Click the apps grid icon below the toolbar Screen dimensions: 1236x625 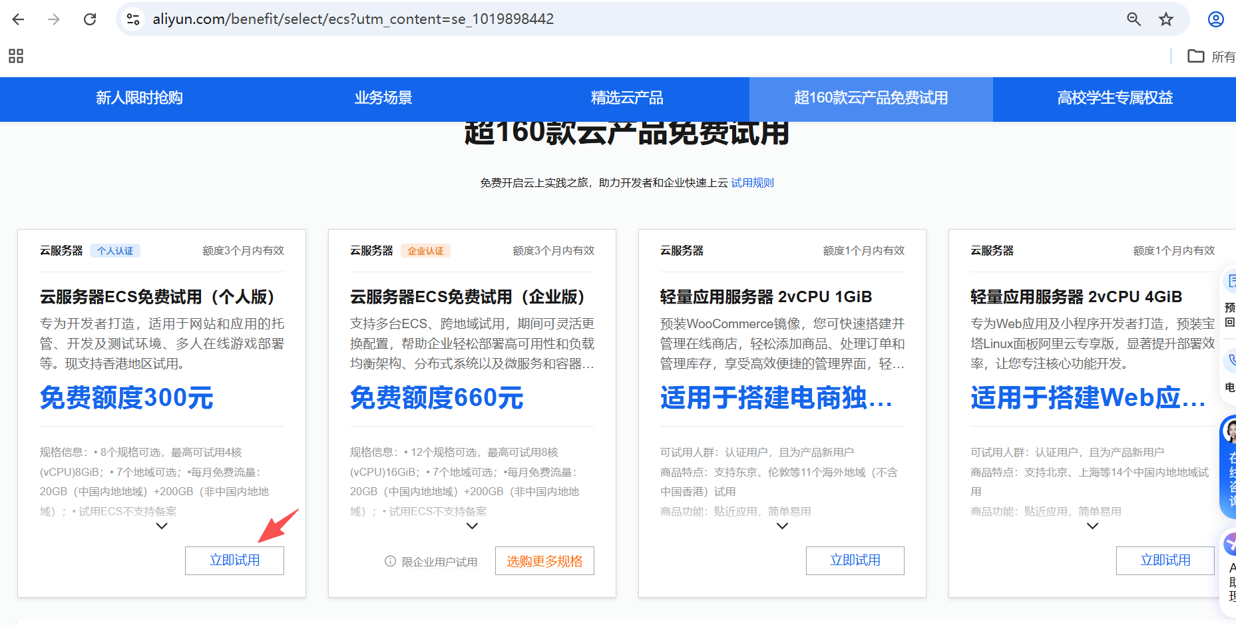(16, 57)
